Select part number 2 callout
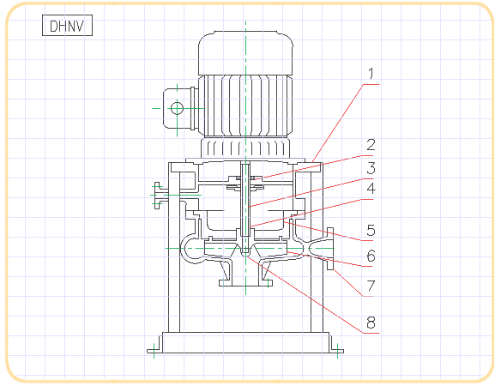Image resolution: width=501 pixels, height=386 pixels. [x=371, y=145]
